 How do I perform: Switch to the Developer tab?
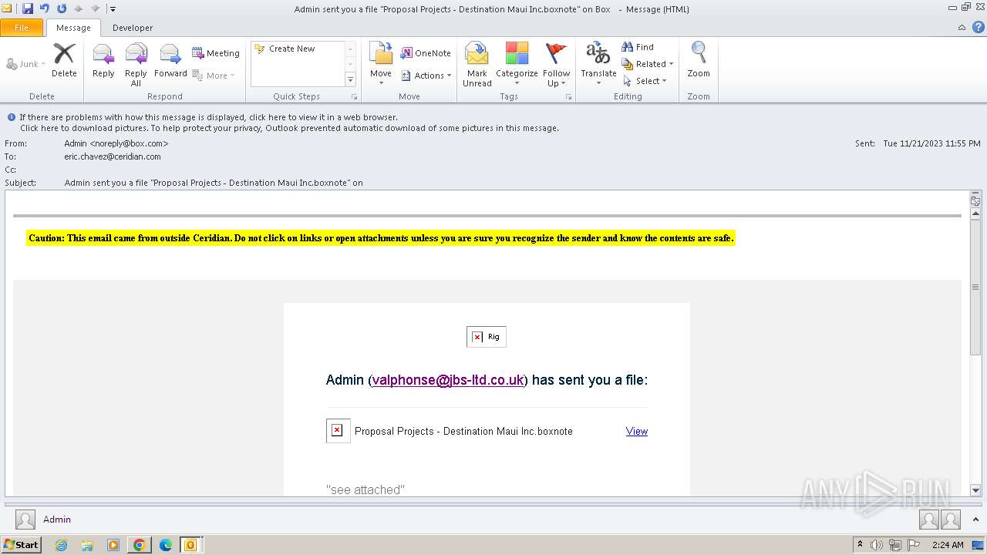point(133,28)
